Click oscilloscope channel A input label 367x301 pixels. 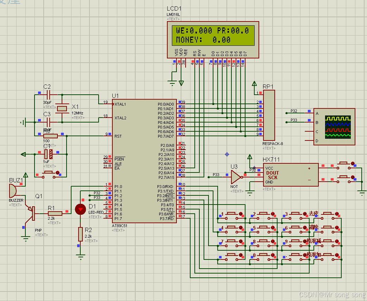click(x=317, y=113)
